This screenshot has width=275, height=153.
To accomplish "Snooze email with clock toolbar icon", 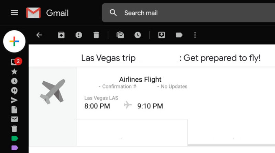I will click(138, 35).
